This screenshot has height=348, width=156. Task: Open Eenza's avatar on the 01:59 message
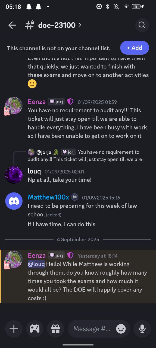click(13, 106)
